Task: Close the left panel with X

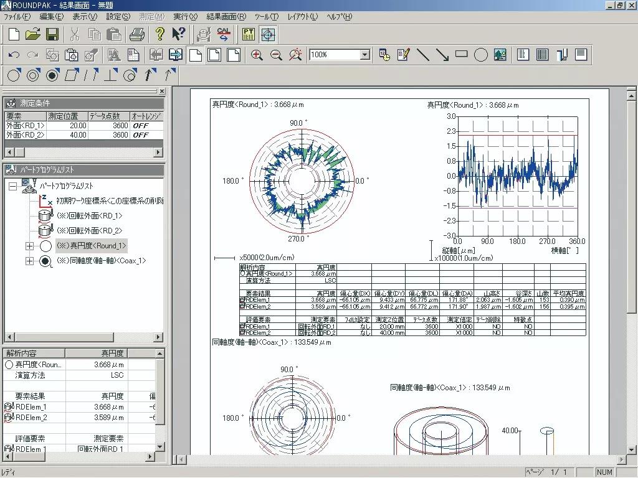Action: (162, 91)
